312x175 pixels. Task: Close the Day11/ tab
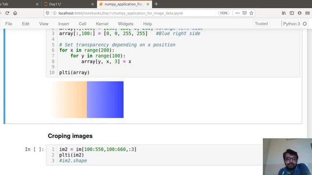click(93, 4)
